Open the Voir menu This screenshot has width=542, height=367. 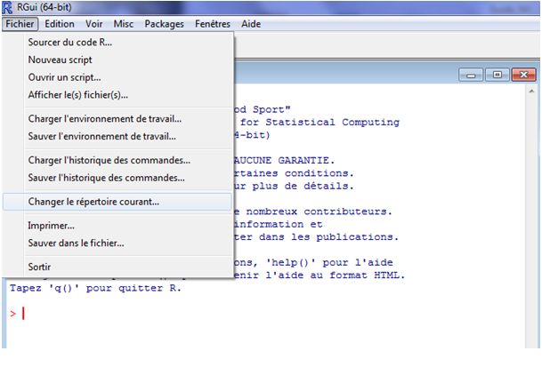click(94, 24)
